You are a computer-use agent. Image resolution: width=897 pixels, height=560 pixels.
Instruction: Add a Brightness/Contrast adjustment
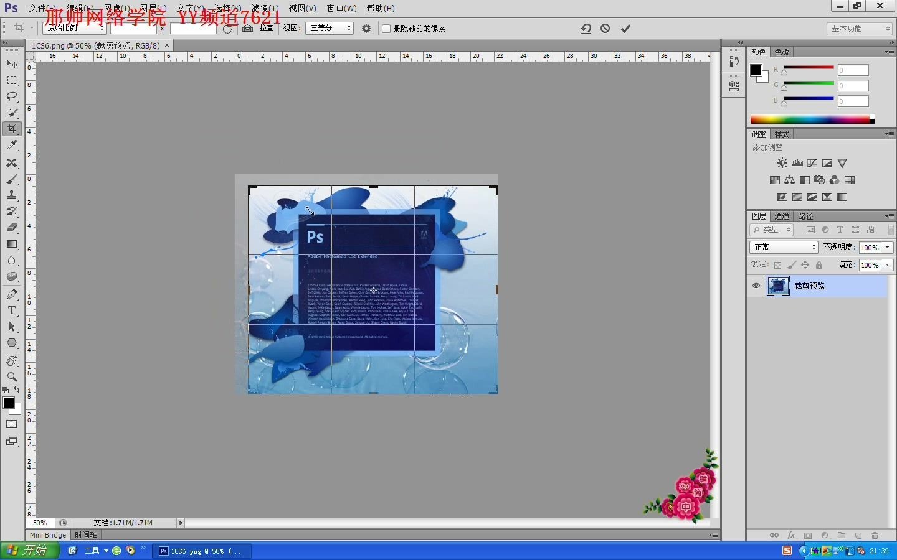pyautogui.click(x=782, y=163)
